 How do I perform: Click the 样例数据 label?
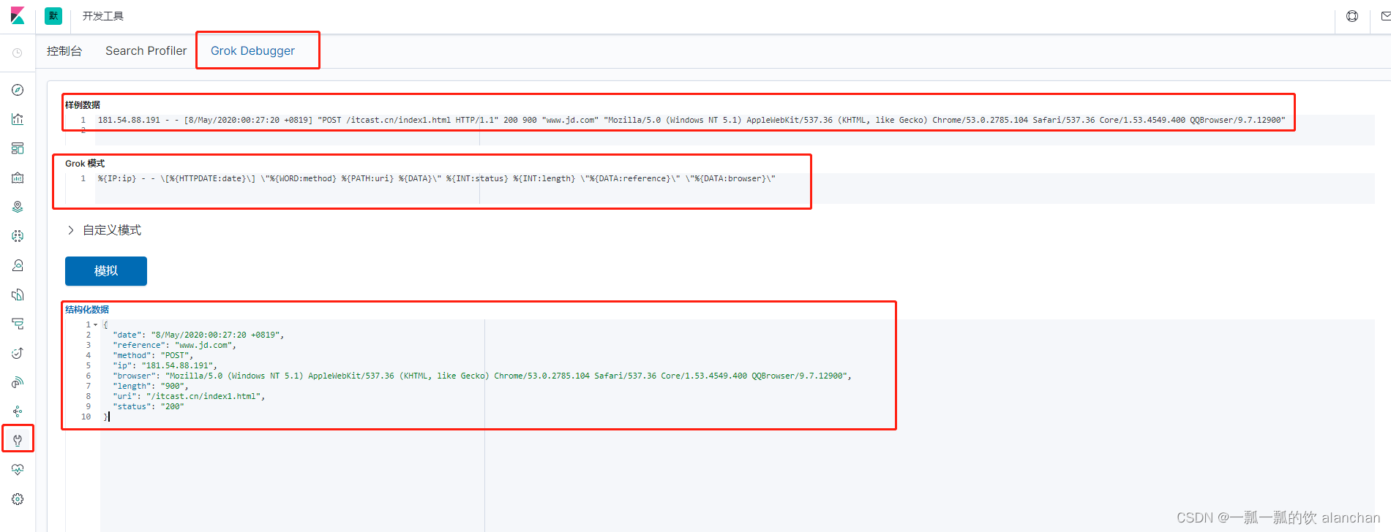(x=83, y=105)
